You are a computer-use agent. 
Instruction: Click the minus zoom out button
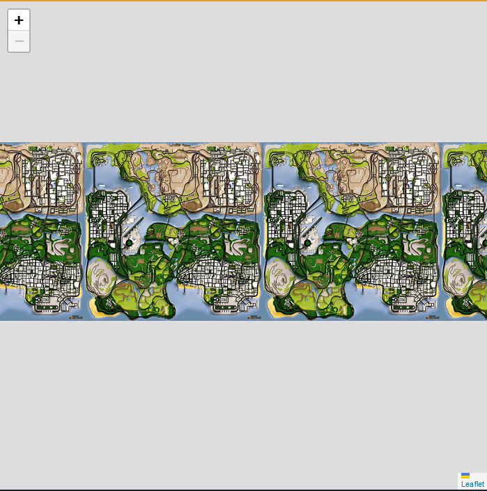(x=19, y=41)
